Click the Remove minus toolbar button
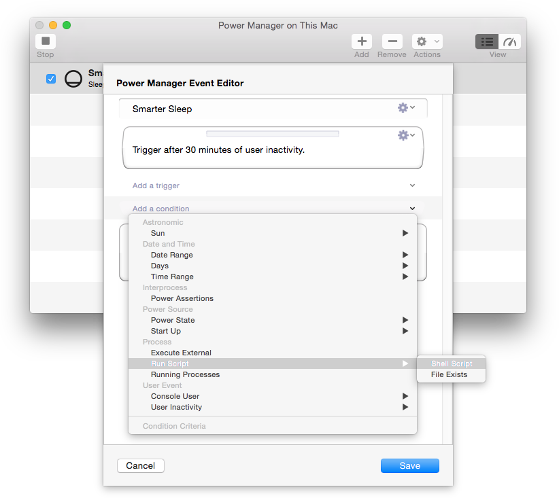 [x=392, y=41]
